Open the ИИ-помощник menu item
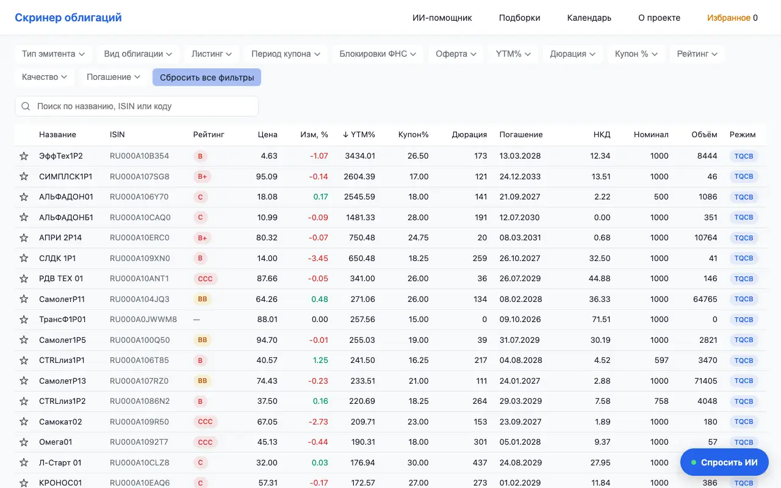781x488 pixels. [x=442, y=18]
